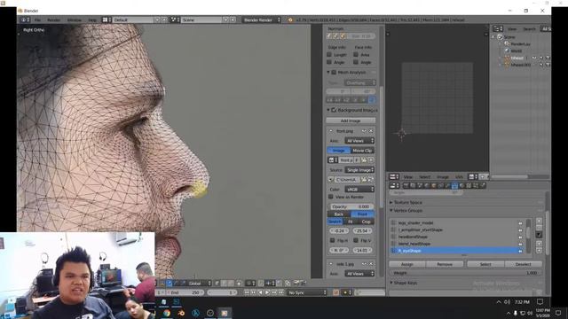Switch background source to Movie Clip
568x319 pixels.
362,150
